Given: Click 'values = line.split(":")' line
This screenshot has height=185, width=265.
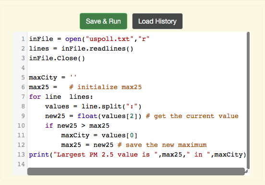Looking at the screenshot, I should [93, 106].
